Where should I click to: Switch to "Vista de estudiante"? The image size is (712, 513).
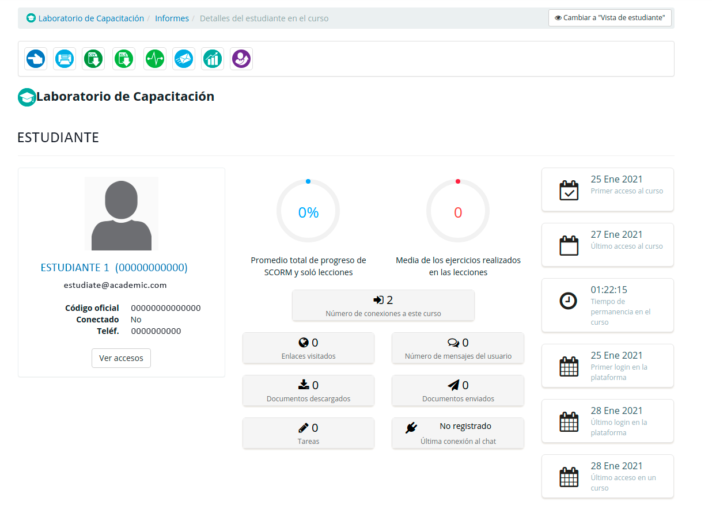(610, 18)
